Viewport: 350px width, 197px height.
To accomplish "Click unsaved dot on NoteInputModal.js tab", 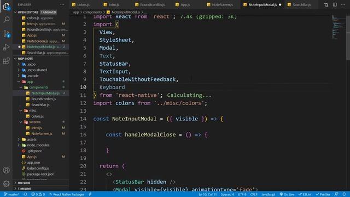I will pos(280,4).
